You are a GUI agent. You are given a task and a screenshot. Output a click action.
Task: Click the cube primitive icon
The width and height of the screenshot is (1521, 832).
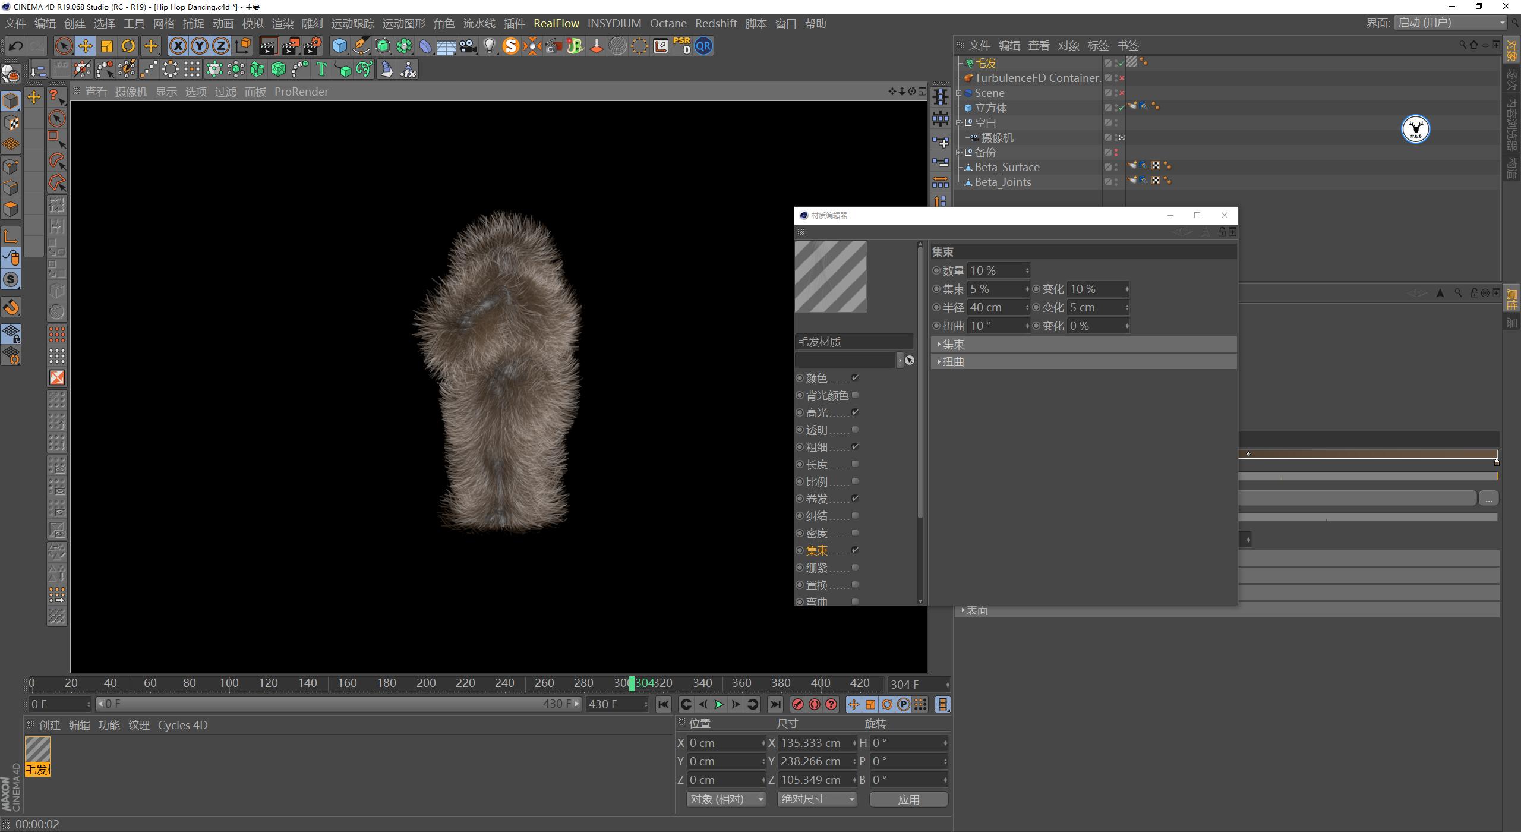pos(339,46)
